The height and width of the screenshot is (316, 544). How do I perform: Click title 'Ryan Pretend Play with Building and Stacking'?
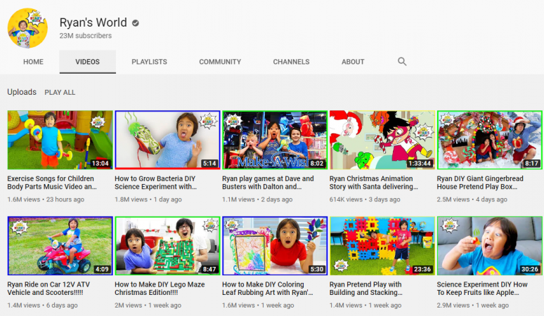366,289
